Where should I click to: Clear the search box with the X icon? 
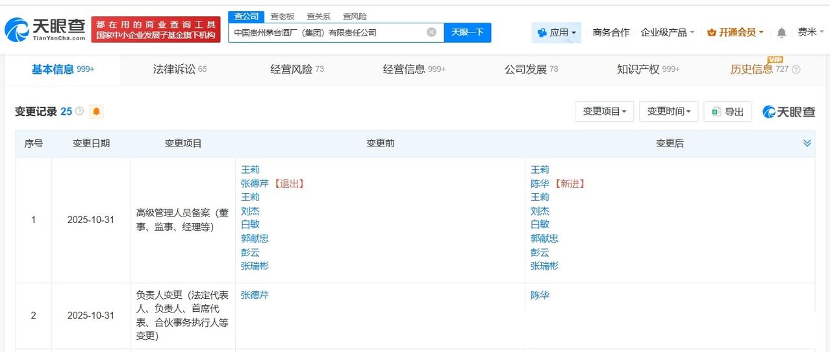(431, 32)
